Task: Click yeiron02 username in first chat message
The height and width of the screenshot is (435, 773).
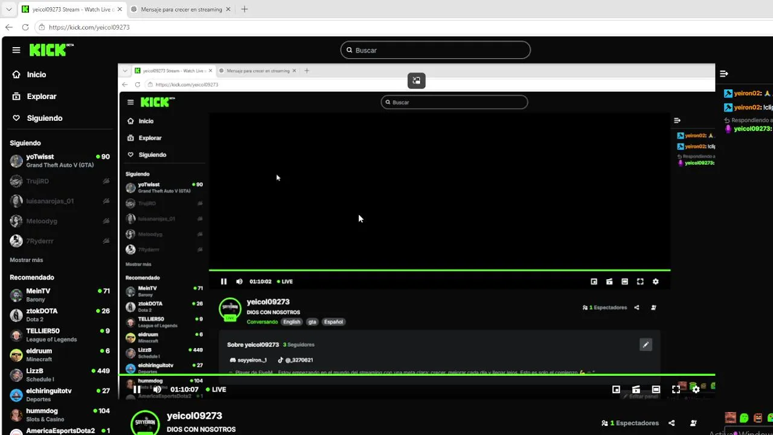Action: click(747, 94)
